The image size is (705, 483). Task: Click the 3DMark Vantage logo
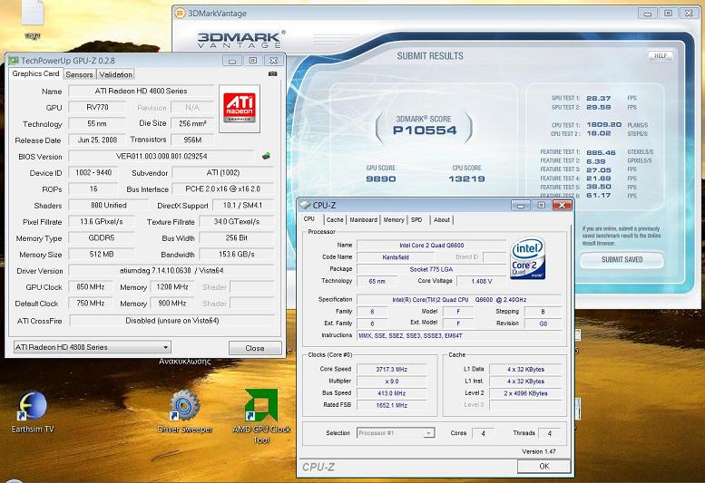[240, 40]
